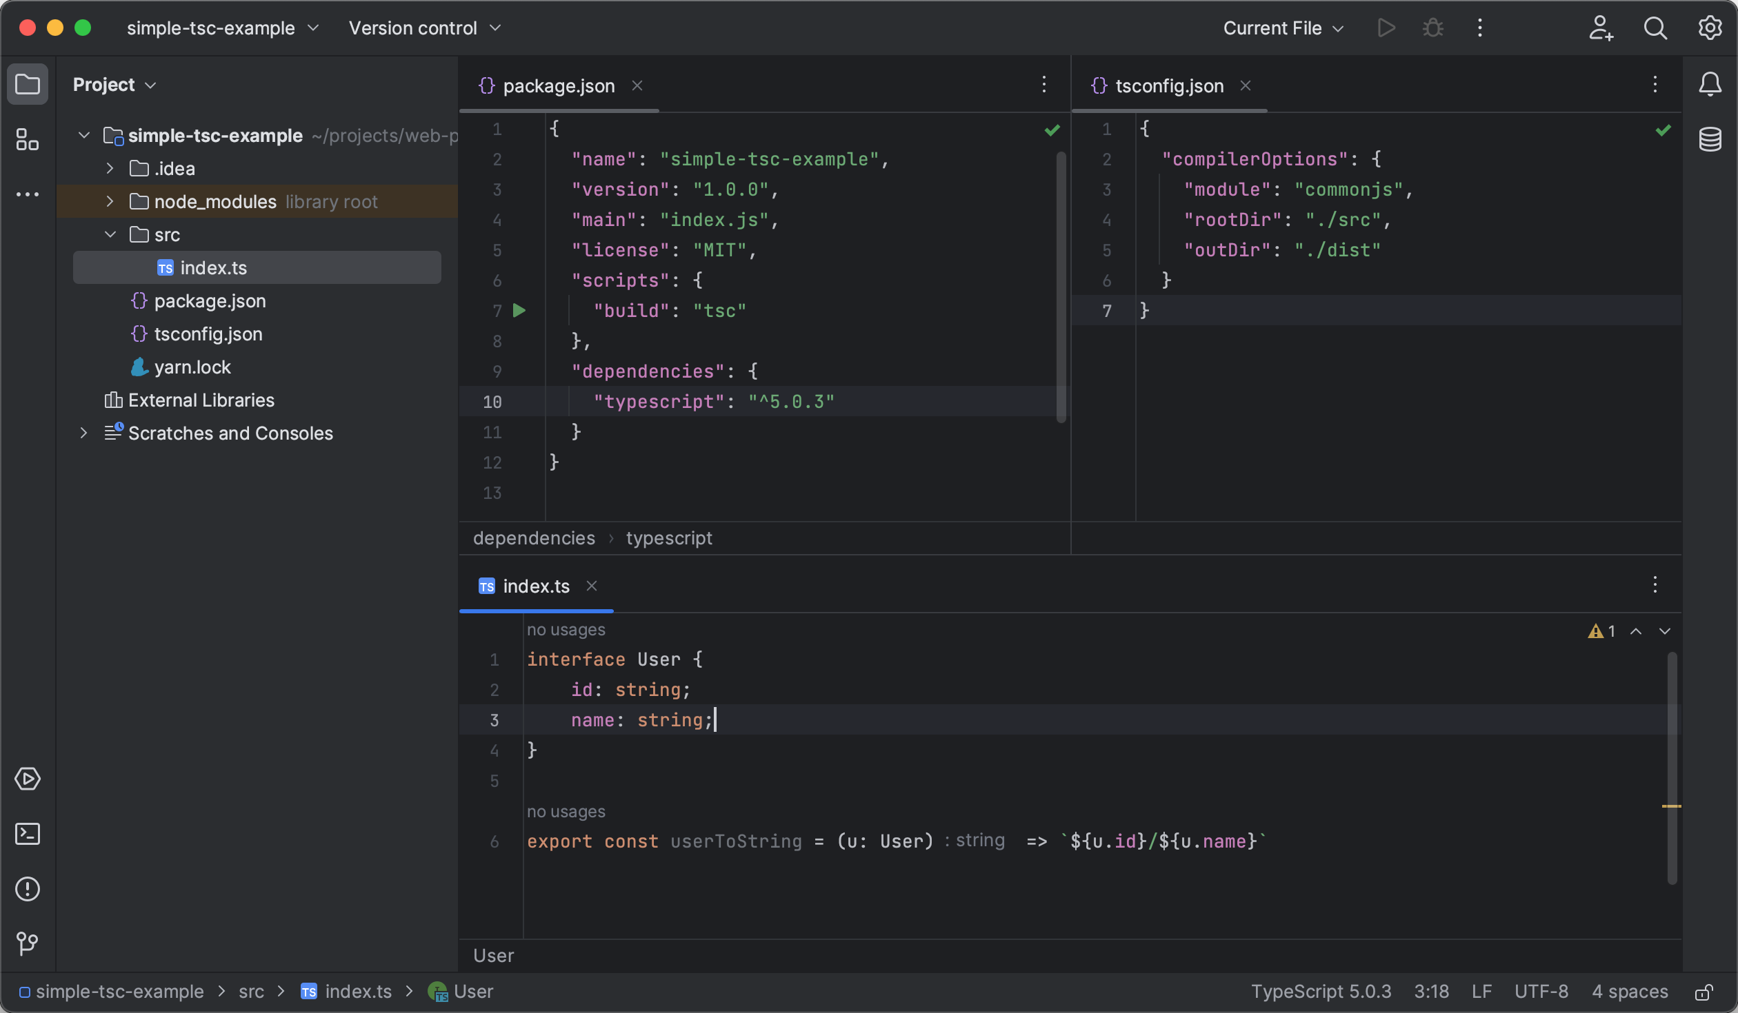Click the Run button in the toolbar
Screen dimensions: 1738x1013
(1386, 28)
